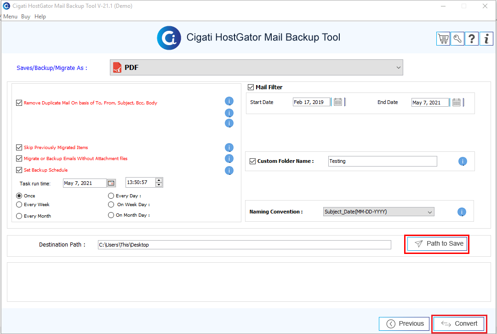497x334 pixels.
Task: Click the 'Naming Convention :' label
Action: coord(276,212)
